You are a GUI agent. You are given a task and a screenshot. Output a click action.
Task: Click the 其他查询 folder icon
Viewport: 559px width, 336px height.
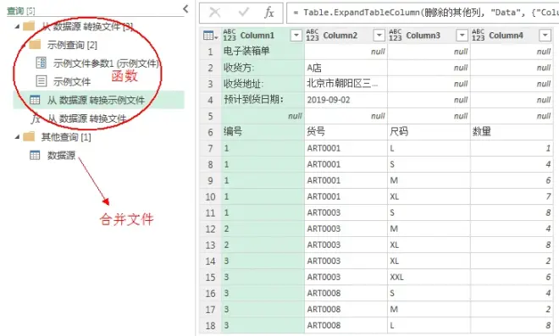[x=30, y=136]
